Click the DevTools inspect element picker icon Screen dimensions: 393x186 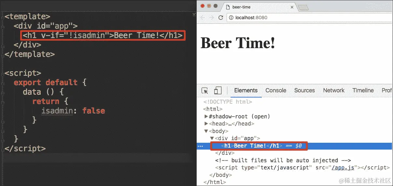click(205, 90)
